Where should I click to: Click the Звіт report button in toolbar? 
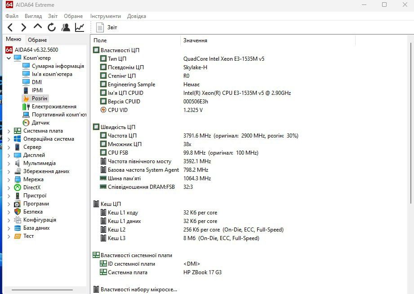pos(107,27)
